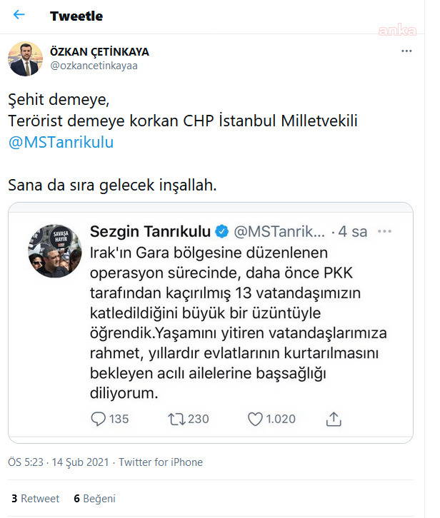
Task: Open the tweet's three-dot more menu
Action: [x=406, y=51]
